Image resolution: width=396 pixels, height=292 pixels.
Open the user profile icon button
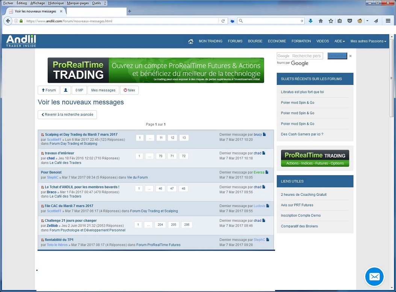(x=66, y=90)
